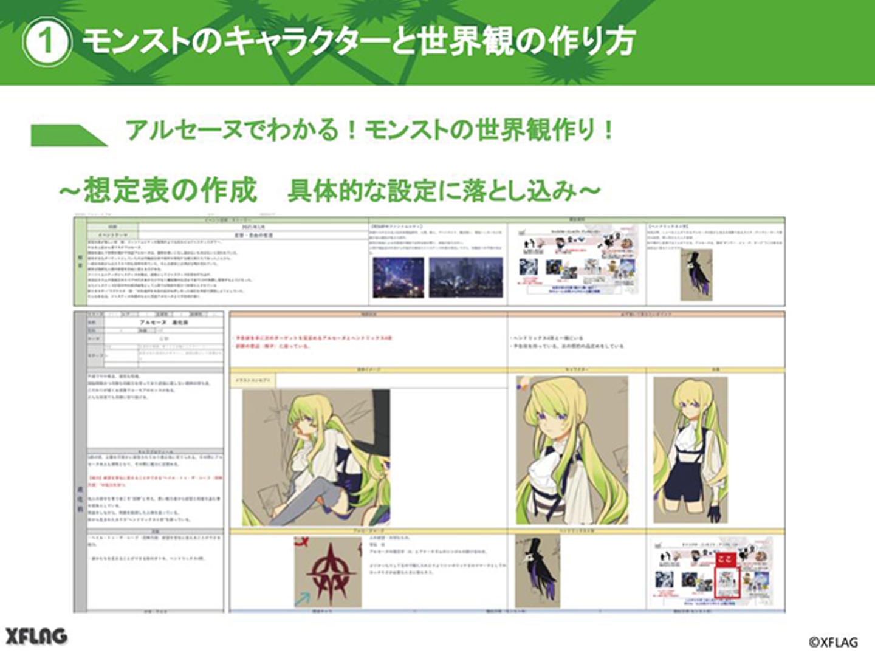This screenshot has height=653, width=875.
Task: Open the Arsène sitting pose illustration
Action: click(316, 457)
